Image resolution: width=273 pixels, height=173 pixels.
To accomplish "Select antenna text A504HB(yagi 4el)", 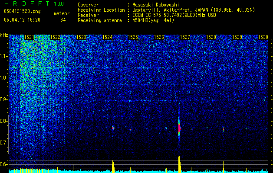I will click(x=153, y=20).
